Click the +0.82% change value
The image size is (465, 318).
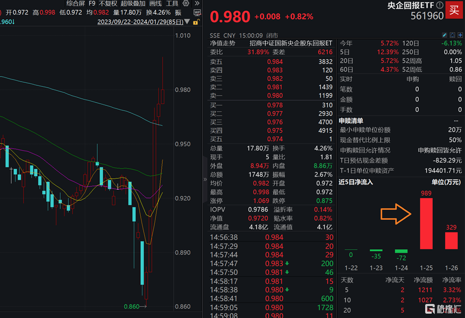click(x=299, y=17)
